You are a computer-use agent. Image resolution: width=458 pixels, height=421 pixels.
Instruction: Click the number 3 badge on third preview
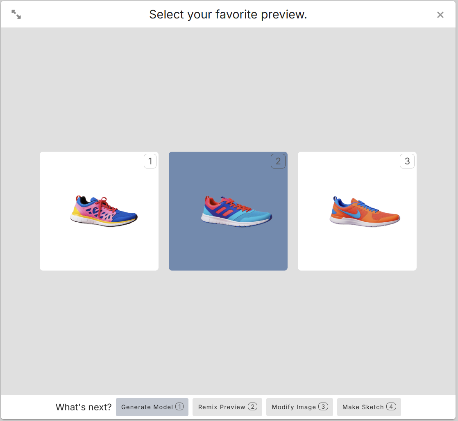pos(407,161)
